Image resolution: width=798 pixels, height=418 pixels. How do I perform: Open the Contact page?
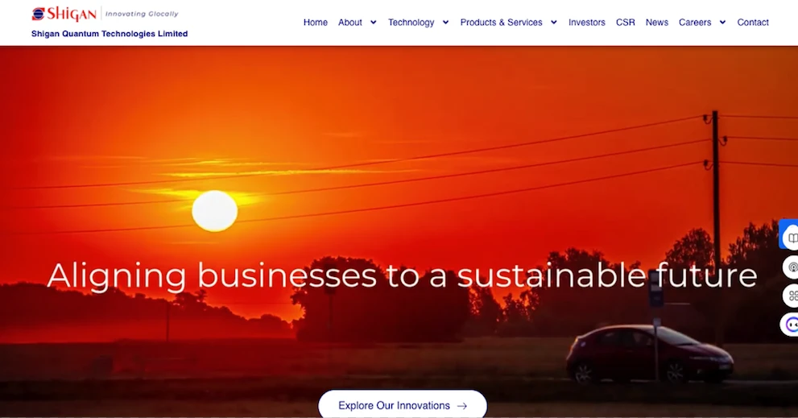pyautogui.click(x=753, y=23)
